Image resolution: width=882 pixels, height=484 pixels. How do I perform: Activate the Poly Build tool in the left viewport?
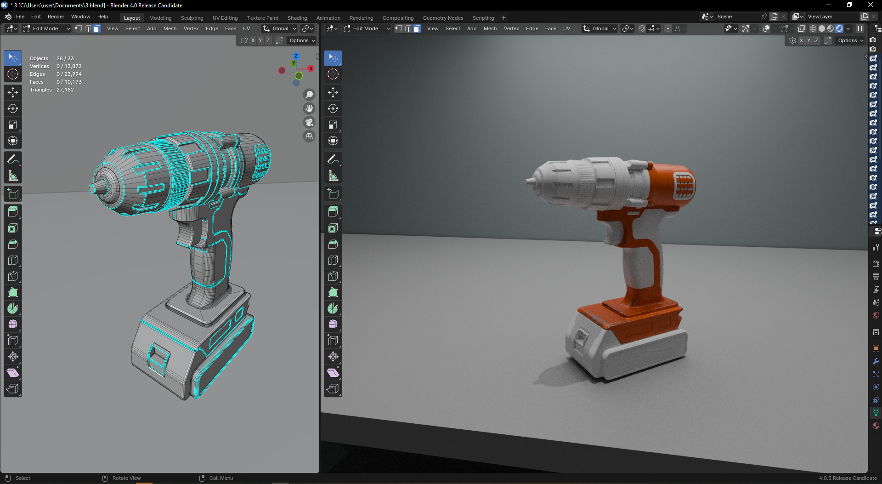pos(13,292)
